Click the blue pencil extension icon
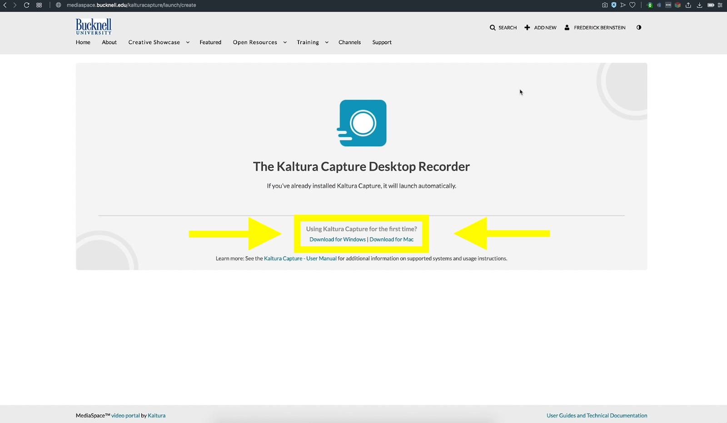 [x=659, y=5]
